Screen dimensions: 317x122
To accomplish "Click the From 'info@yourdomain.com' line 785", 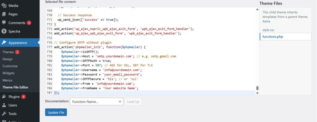I will click(x=98, y=84).
